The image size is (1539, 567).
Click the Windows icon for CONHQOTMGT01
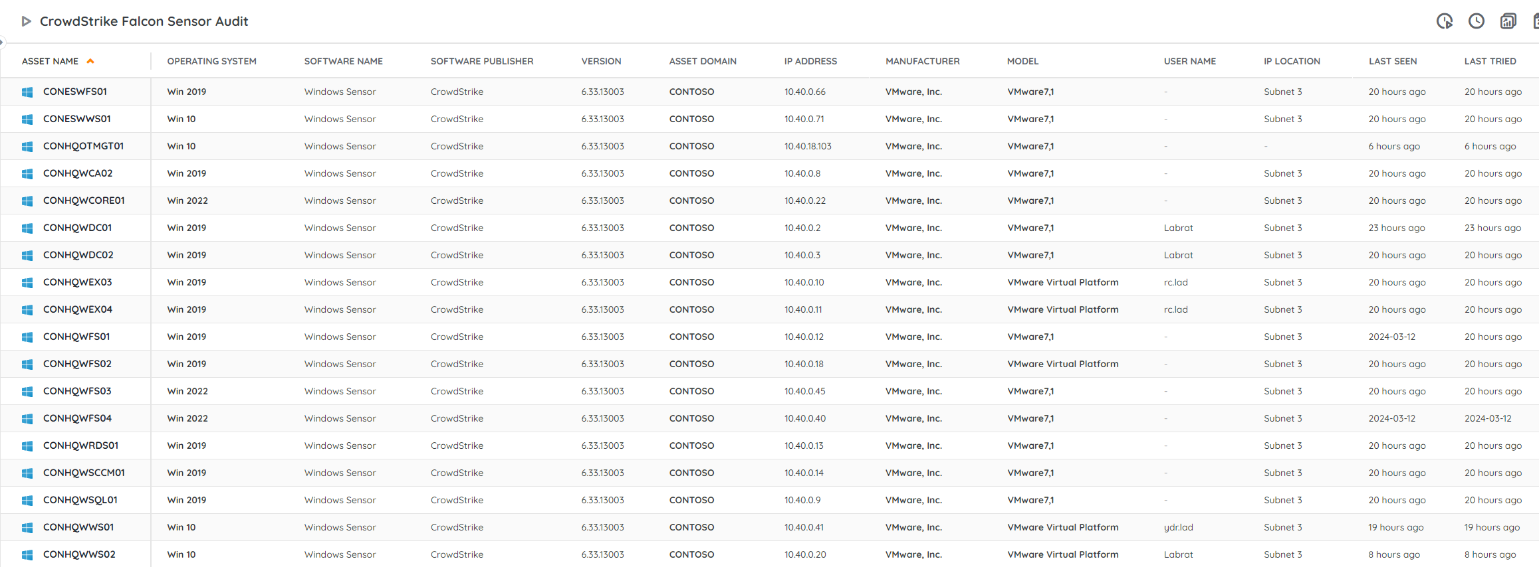coord(27,147)
